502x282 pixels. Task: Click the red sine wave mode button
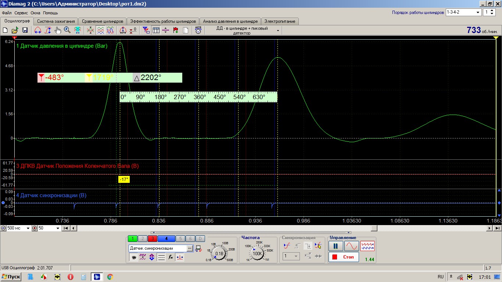(x=352, y=246)
